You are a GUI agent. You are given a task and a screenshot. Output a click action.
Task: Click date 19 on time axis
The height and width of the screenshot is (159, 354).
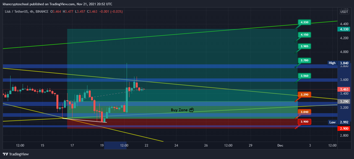point(102,145)
